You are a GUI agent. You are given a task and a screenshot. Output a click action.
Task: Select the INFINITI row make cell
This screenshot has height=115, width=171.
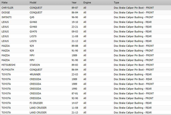[x=6, y=17]
